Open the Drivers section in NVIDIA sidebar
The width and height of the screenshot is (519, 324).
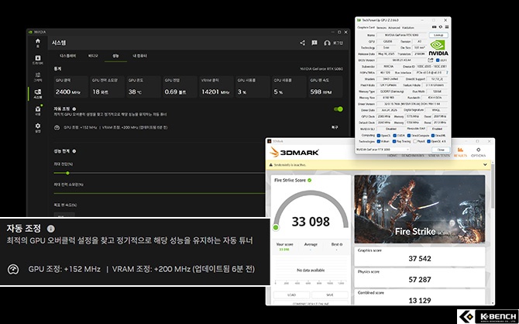tap(38, 60)
